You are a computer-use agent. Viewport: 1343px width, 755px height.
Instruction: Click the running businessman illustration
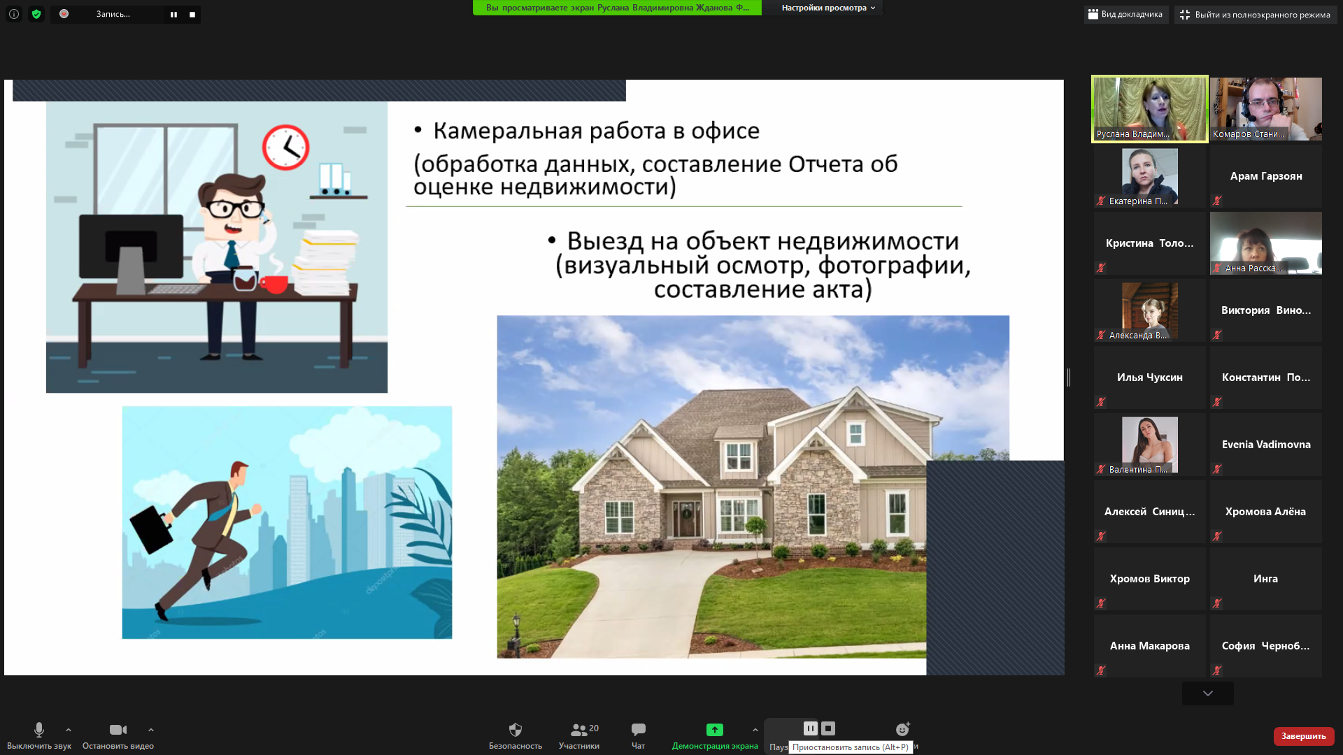(x=287, y=522)
